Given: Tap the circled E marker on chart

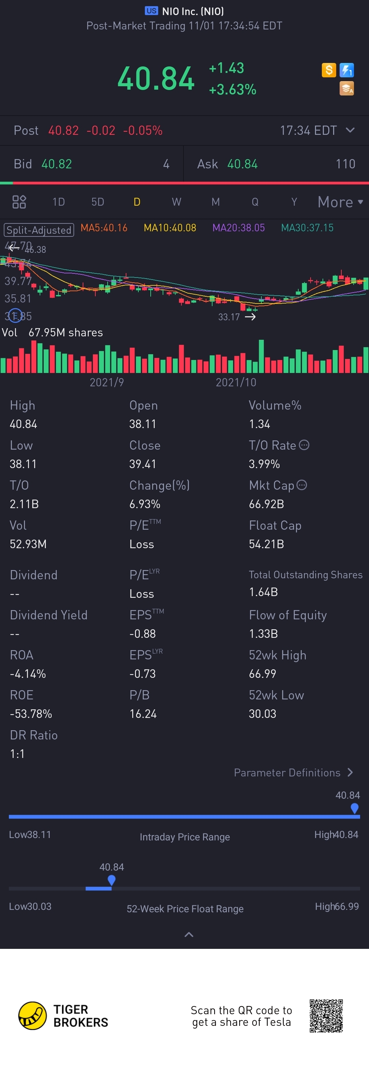Looking at the screenshot, I should [15, 315].
